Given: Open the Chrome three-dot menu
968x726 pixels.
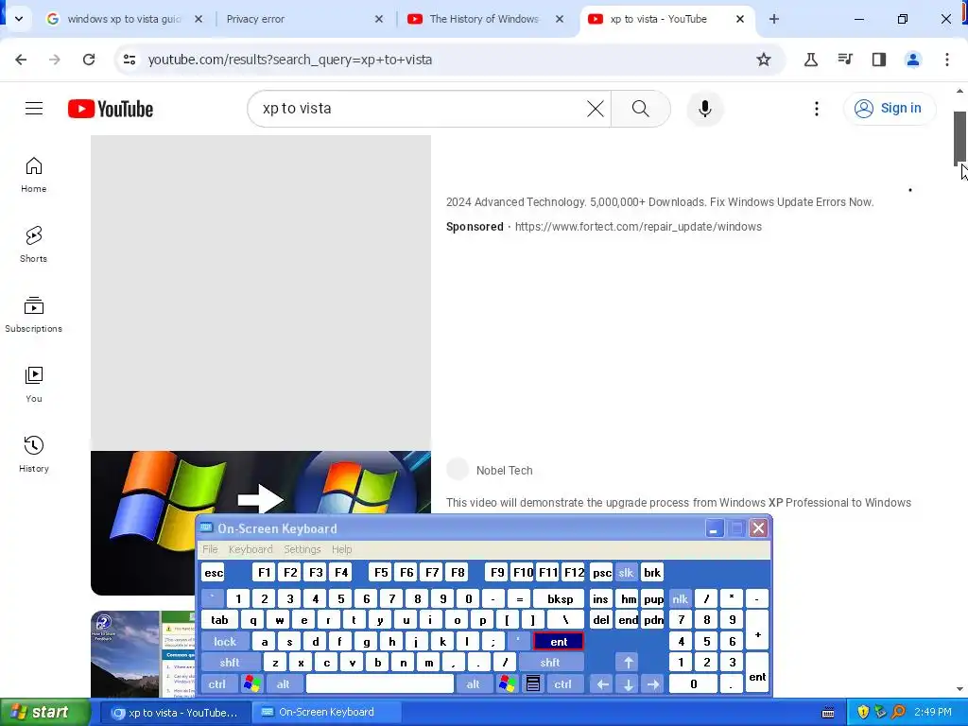Looking at the screenshot, I should pyautogui.click(x=946, y=60).
